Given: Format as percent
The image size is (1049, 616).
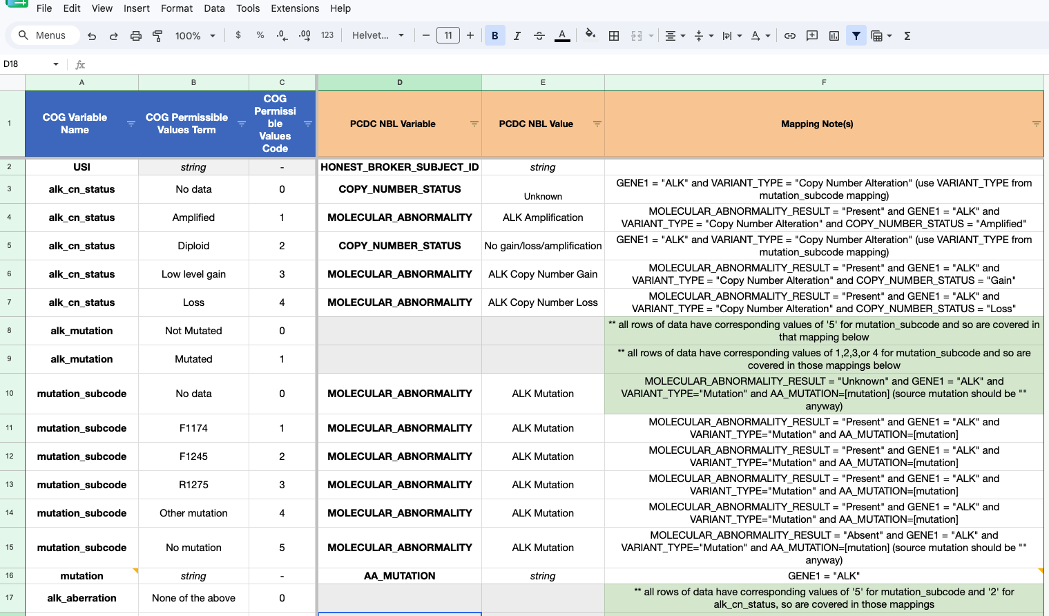Looking at the screenshot, I should 260,35.
